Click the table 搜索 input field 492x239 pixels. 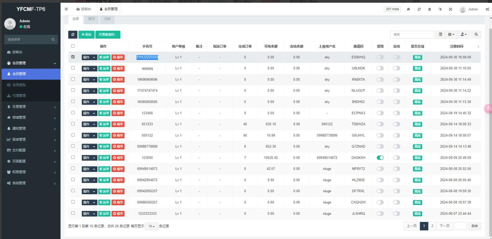pos(412,35)
